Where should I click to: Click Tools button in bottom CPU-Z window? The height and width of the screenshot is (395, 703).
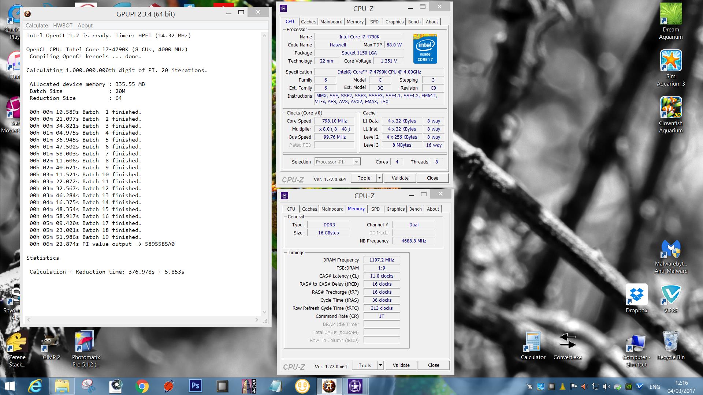pos(365,365)
